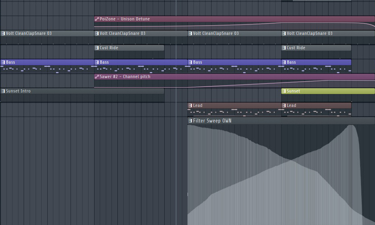Viewport: 375px width, 225px height.
Task: Select the right Cust Ride clip title
Action: [x=296, y=48]
